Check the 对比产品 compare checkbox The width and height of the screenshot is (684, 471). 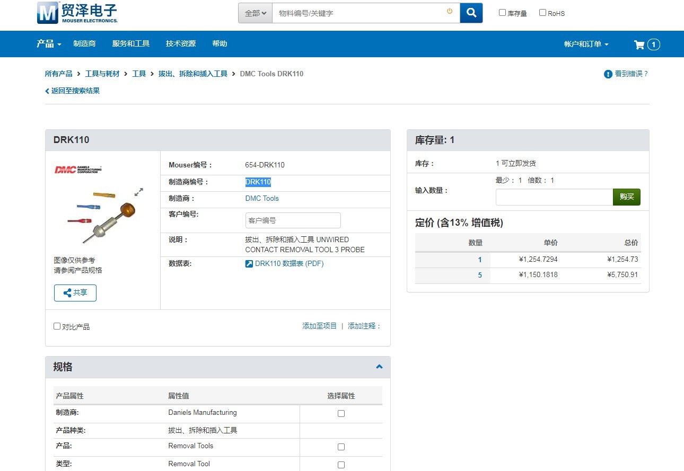tap(57, 326)
